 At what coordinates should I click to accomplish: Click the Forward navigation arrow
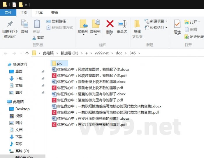click(14, 54)
